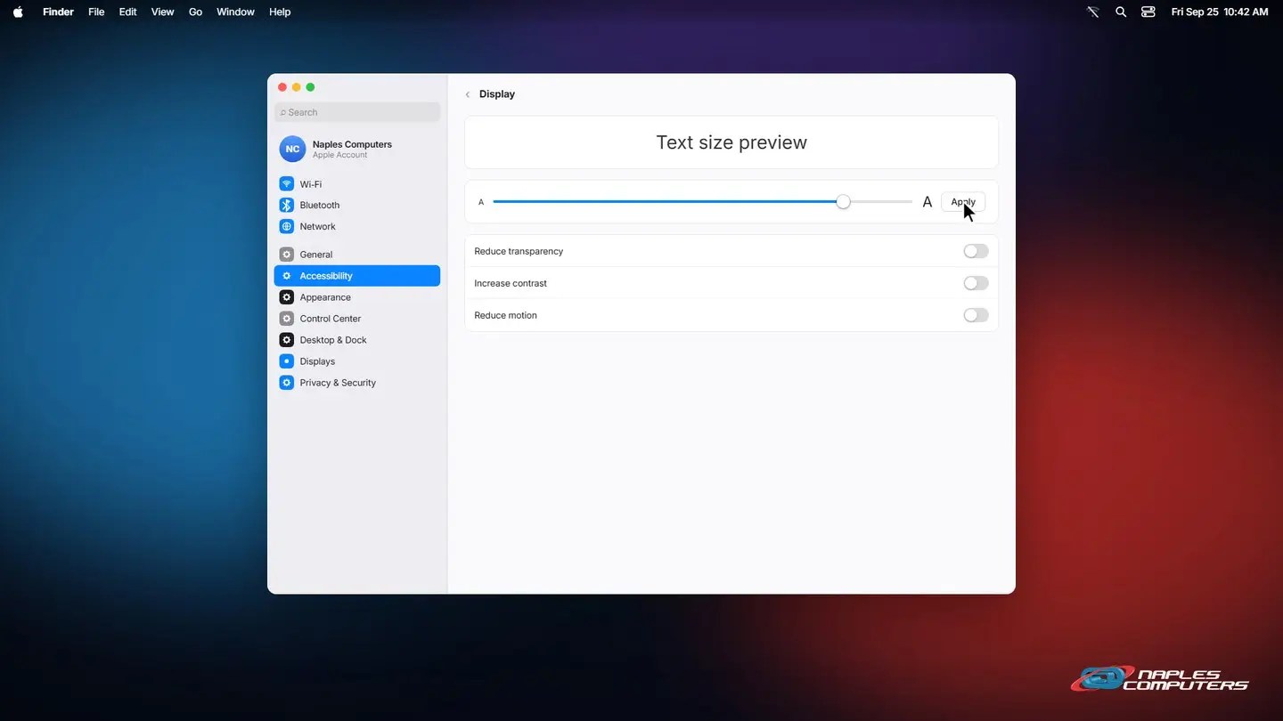The height and width of the screenshot is (721, 1283).
Task: Click the Reduce transparency label
Action: 519,251
